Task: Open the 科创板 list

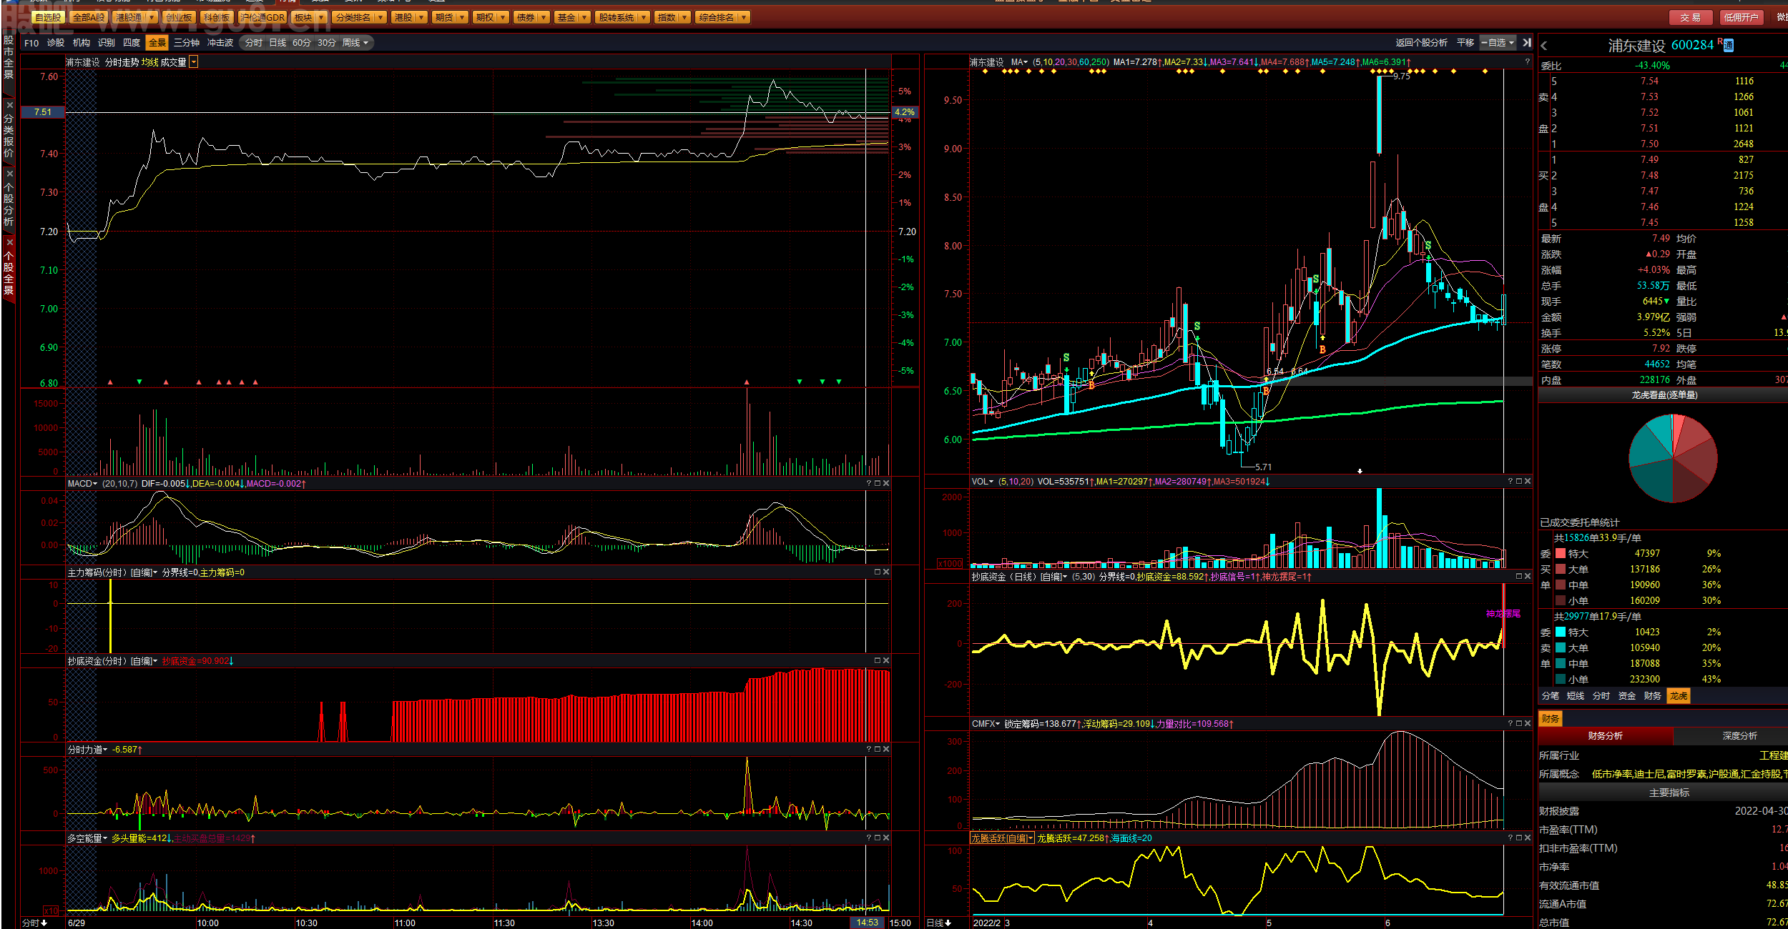Action: tap(217, 17)
